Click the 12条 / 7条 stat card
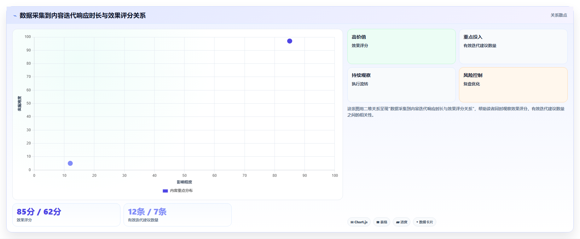The height and width of the screenshot is (239, 580). [x=177, y=215]
